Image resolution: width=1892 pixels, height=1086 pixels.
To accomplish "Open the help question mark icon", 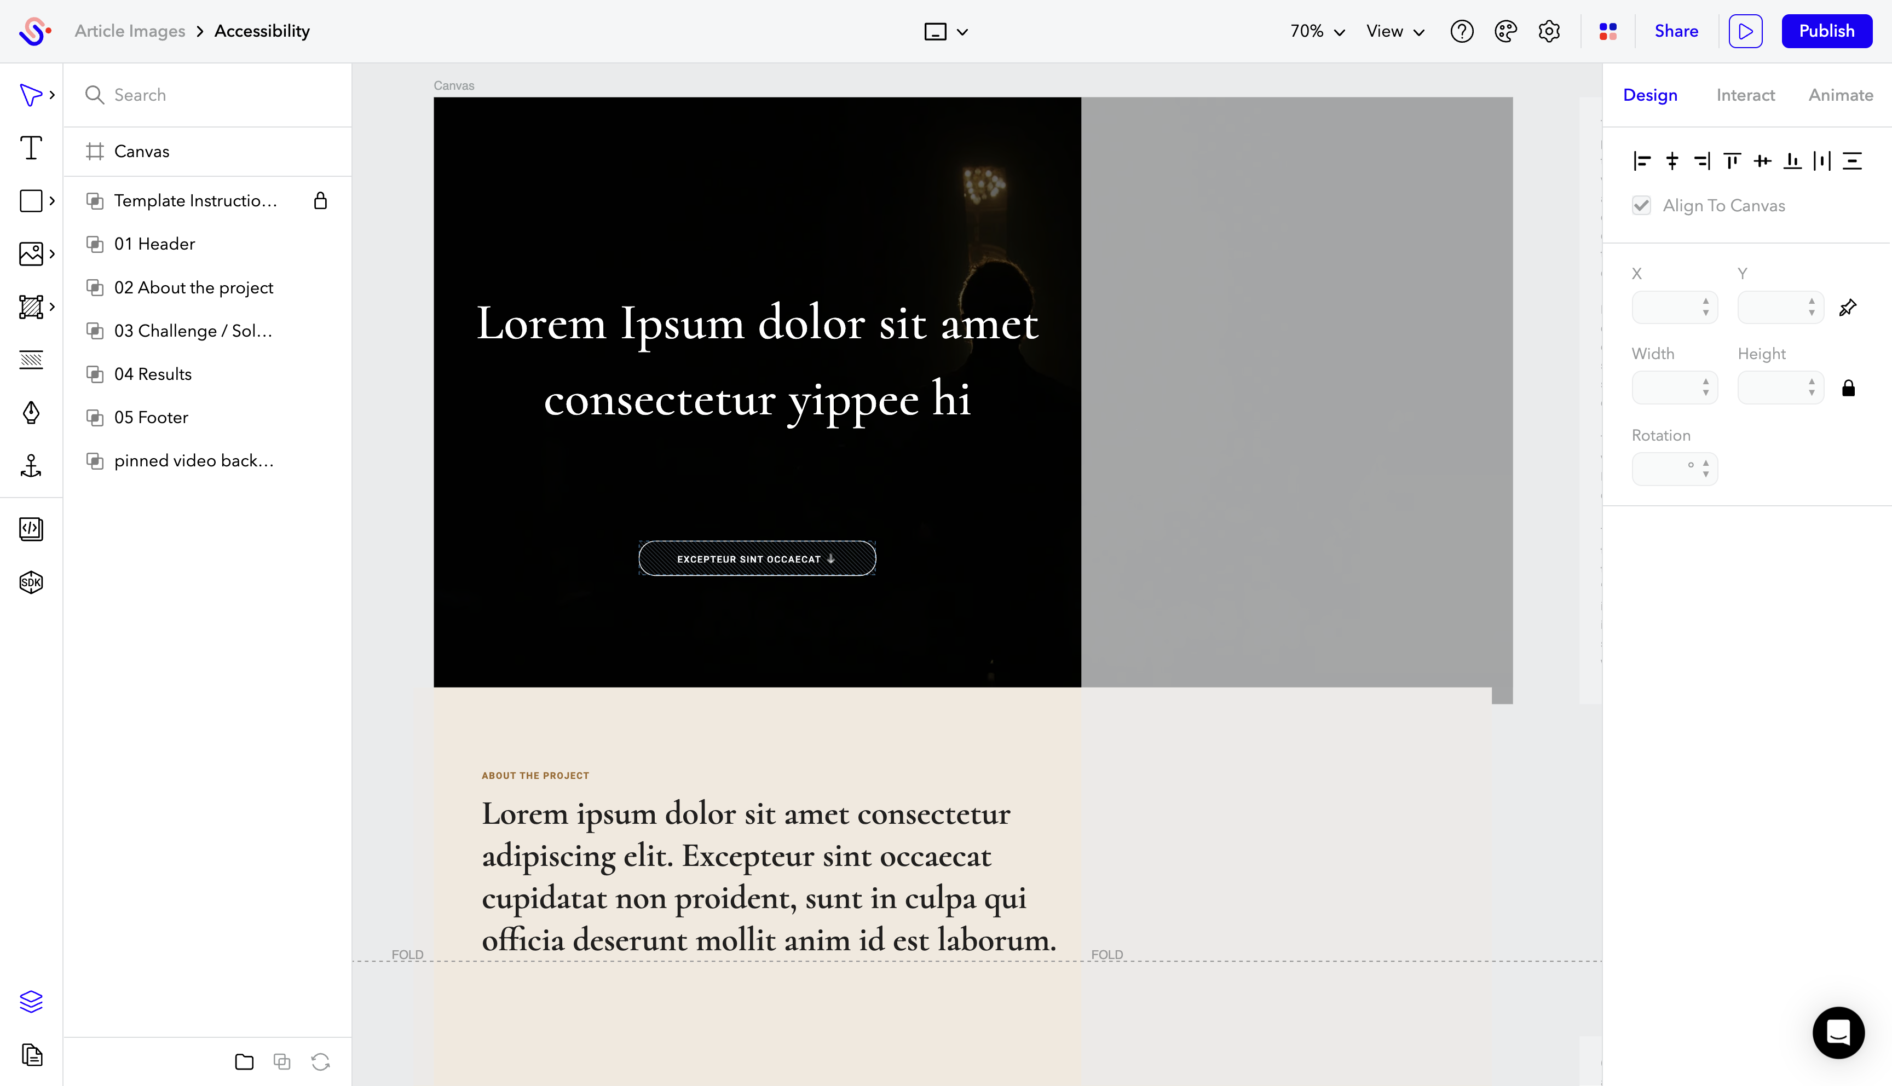I will coord(1462,31).
